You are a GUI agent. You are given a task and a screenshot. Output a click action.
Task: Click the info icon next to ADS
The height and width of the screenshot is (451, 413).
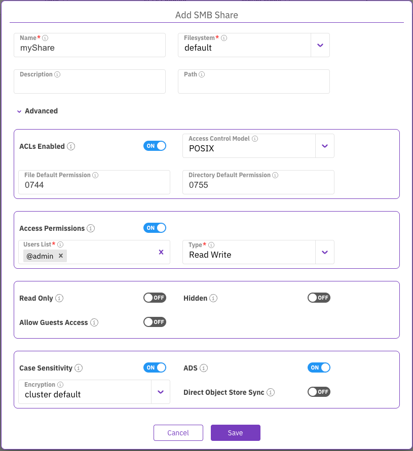204,368
